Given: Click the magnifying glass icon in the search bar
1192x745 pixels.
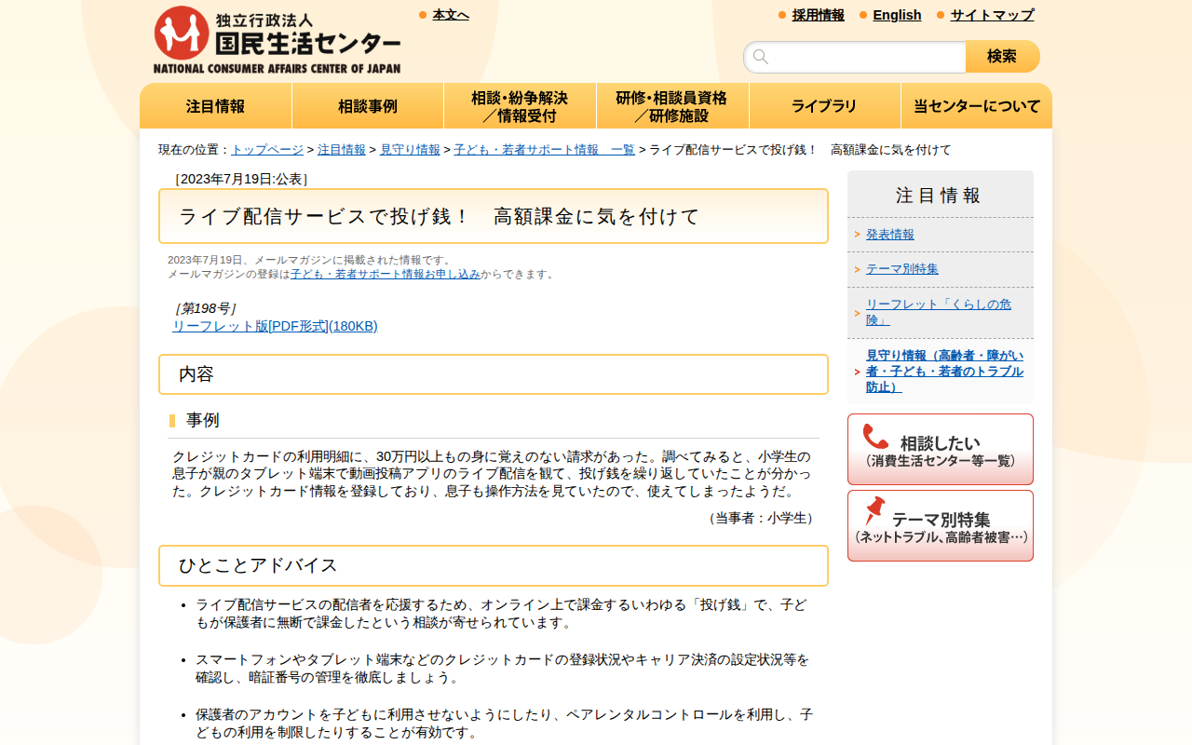Looking at the screenshot, I should 760,56.
